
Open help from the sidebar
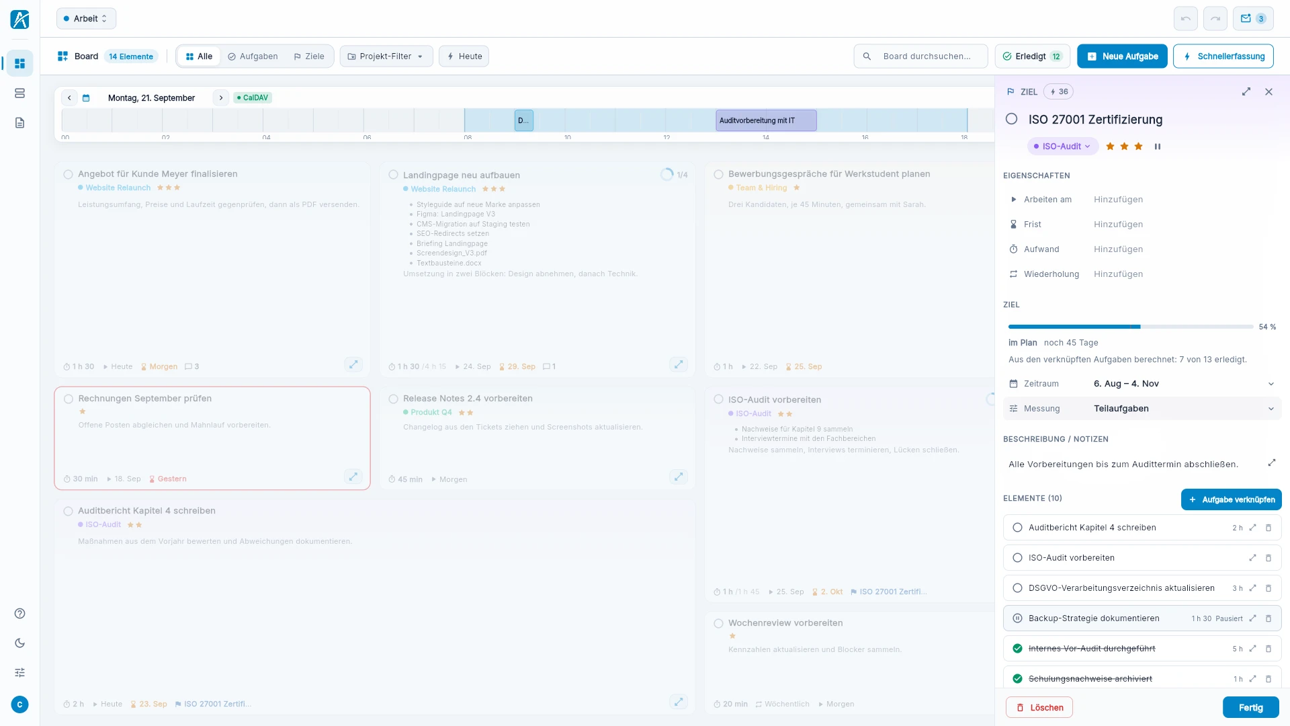[19, 613]
